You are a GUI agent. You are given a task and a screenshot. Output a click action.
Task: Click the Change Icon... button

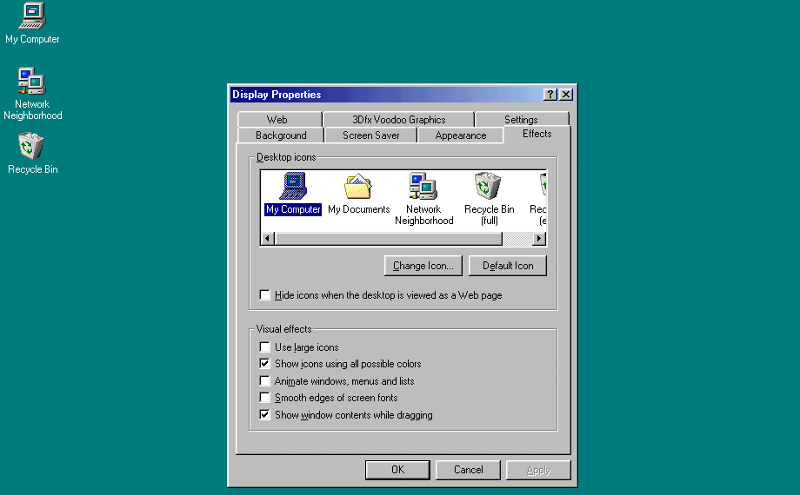coord(423,266)
